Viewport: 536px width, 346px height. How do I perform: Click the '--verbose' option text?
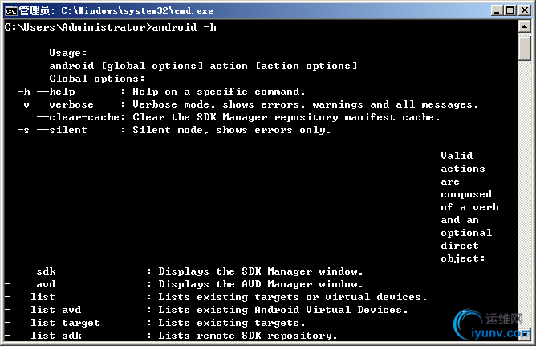point(65,104)
